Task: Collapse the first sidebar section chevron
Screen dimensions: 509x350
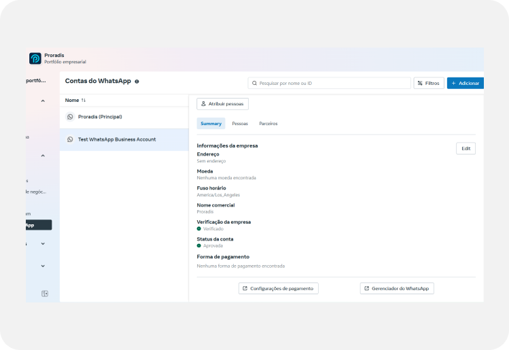Action: tap(43, 101)
